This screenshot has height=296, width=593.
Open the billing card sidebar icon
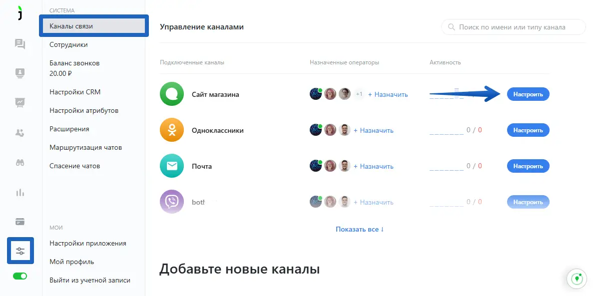(20, 222)
